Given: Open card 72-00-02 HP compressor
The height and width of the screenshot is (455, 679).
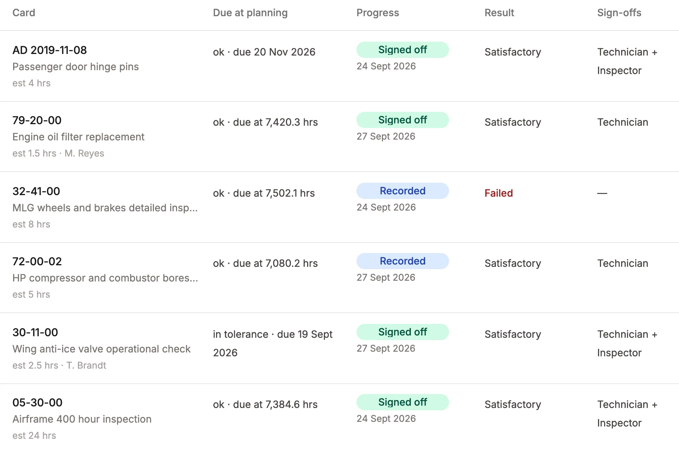Looking at the screenshot, I should (37, 261).
